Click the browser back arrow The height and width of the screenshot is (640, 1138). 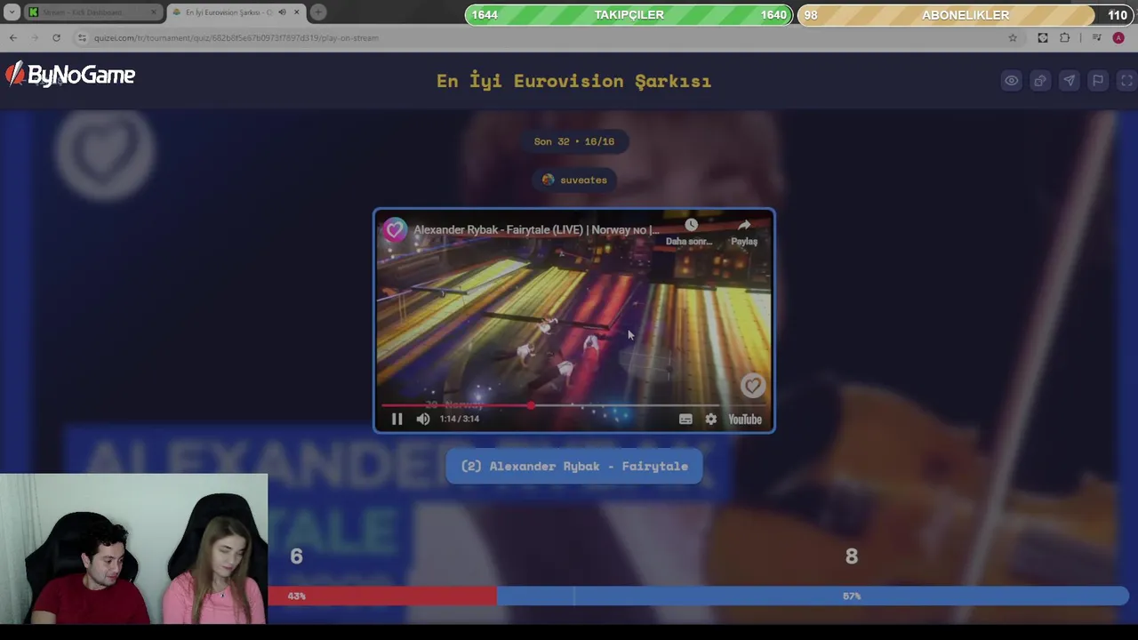13,37
